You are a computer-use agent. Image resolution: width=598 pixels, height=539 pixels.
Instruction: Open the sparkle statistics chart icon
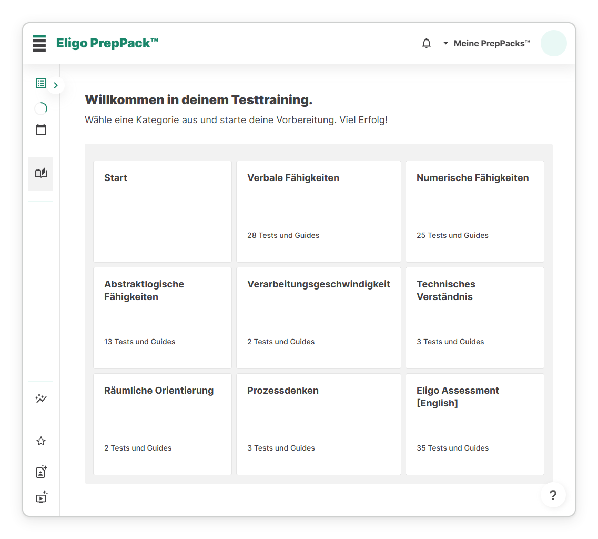coord(41,398)
